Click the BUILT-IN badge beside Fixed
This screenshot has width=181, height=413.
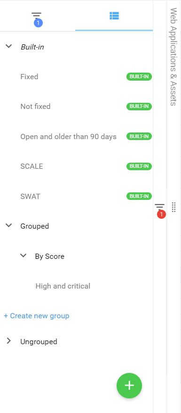tap(139, 77)
